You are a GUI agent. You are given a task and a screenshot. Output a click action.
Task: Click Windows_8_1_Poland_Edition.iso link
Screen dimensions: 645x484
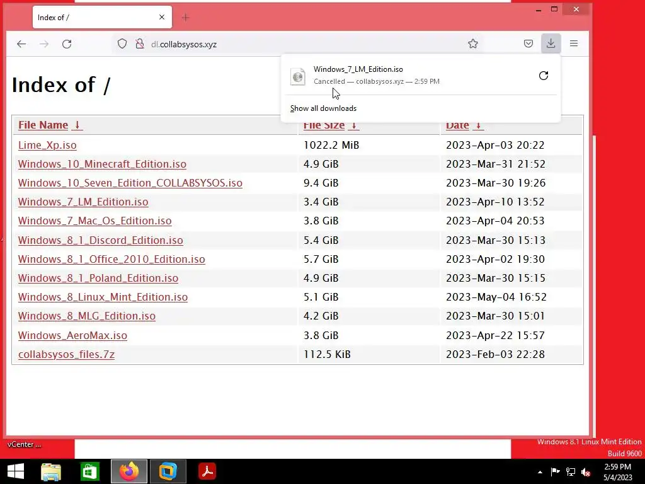click(98, 278)
